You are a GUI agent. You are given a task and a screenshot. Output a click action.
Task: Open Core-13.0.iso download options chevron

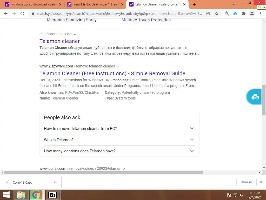click(x=55, y=182)
